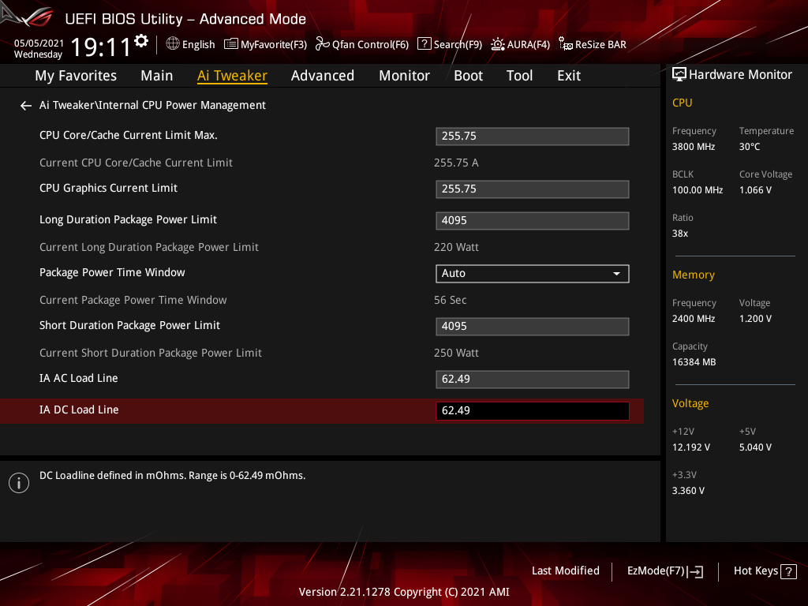The height and width of the screenshot is (606, 808).
Task: Open MyFavorite(F3) list
Action: tap(265, 44)
